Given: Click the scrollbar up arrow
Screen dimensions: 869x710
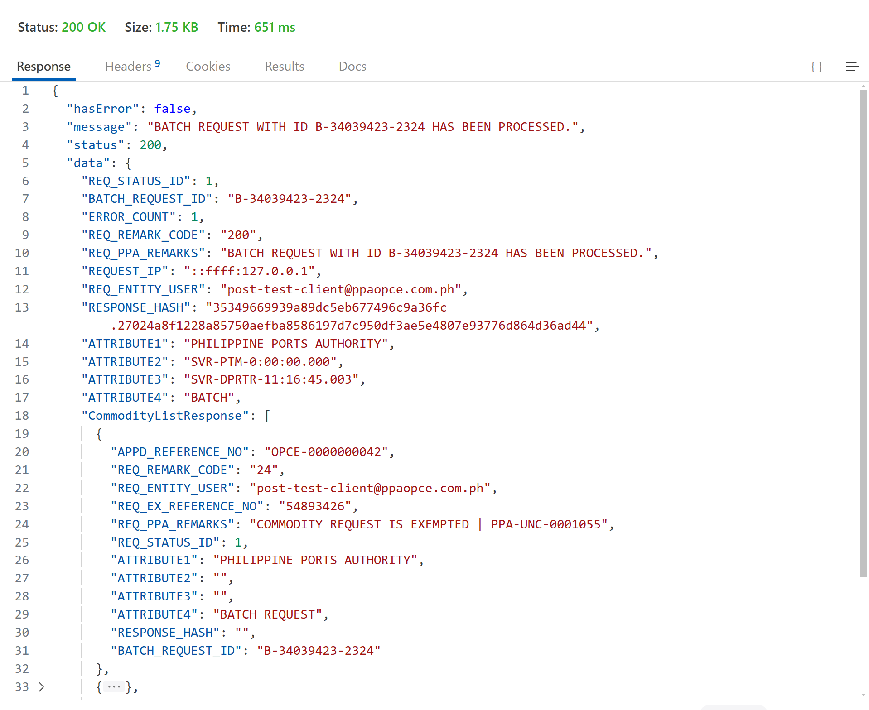Looking at the screenshot, I should (863, 86).
